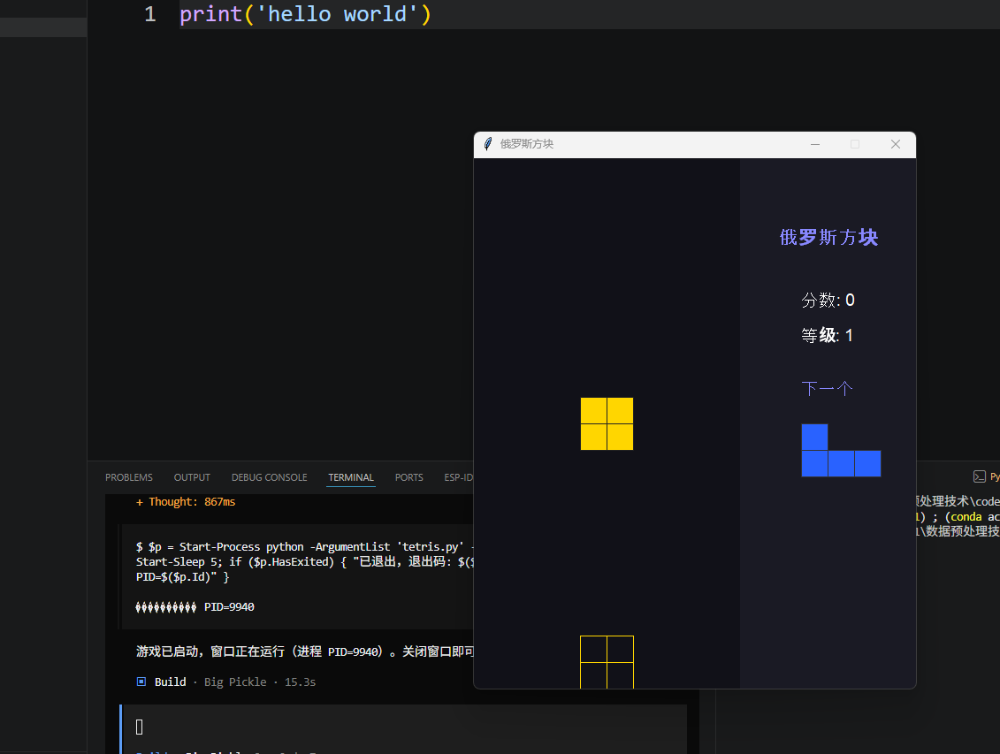Screen dimensions: 1000x754
Task: Click the yellow ghost piece outline
Action: (x=607, y=661)
